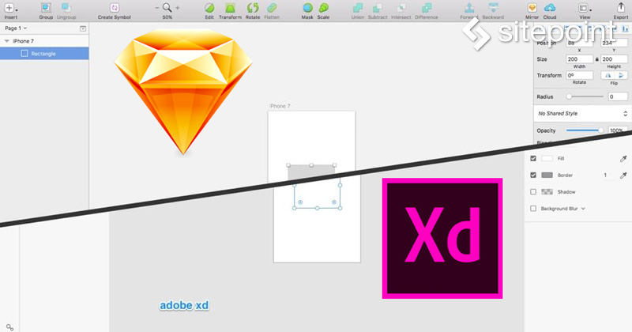Collapse the iPhone 7 artboard group
This screenshot has height=332, width=632.
[x=6, y=41]
